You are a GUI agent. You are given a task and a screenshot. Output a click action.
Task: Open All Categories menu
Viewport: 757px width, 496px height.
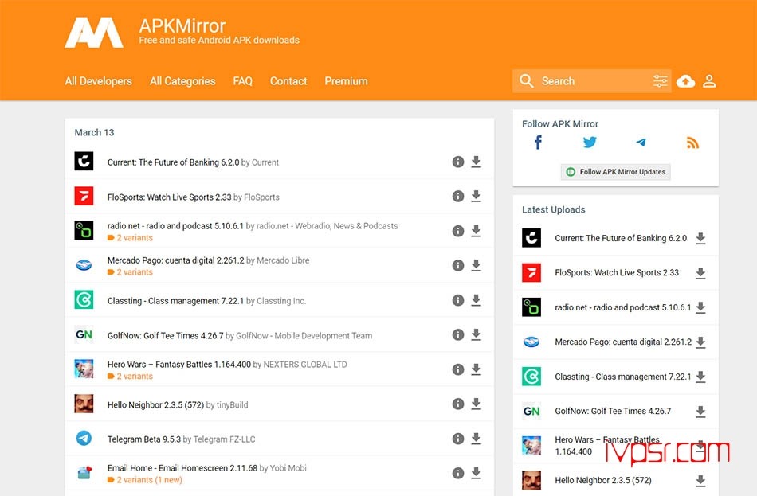(x=182, y=81)
